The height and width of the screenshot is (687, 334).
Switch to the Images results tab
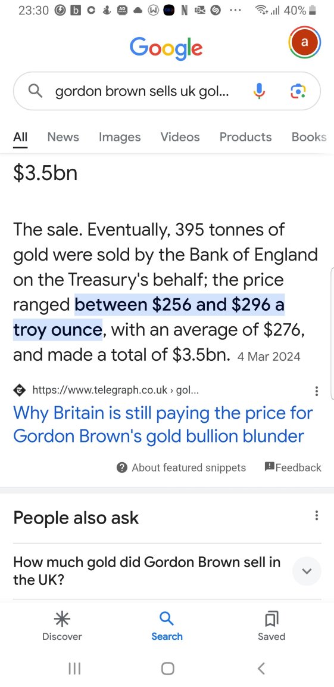(120, 137)
